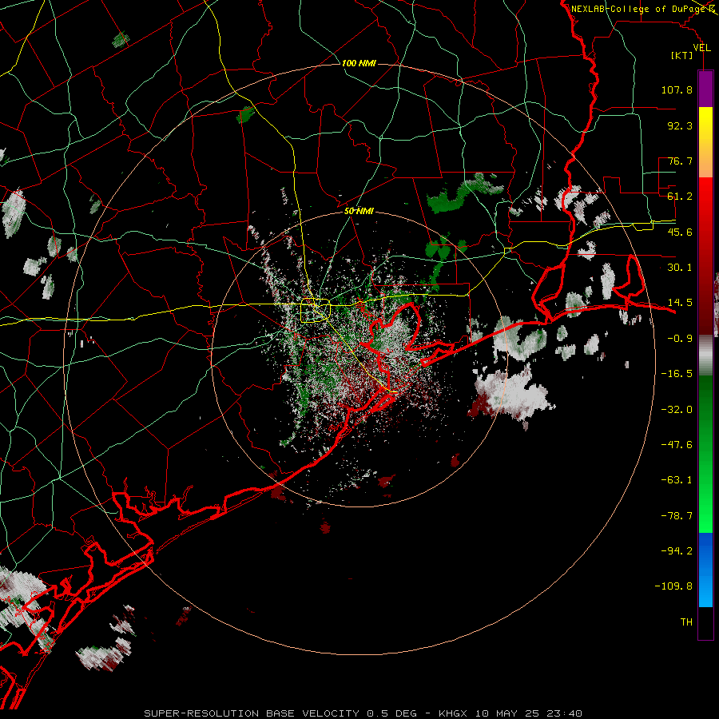The width and height of the screenshot is (719, 719).
Task: Select the 30.1 velocity scale value
Action: tap(680, 268)
